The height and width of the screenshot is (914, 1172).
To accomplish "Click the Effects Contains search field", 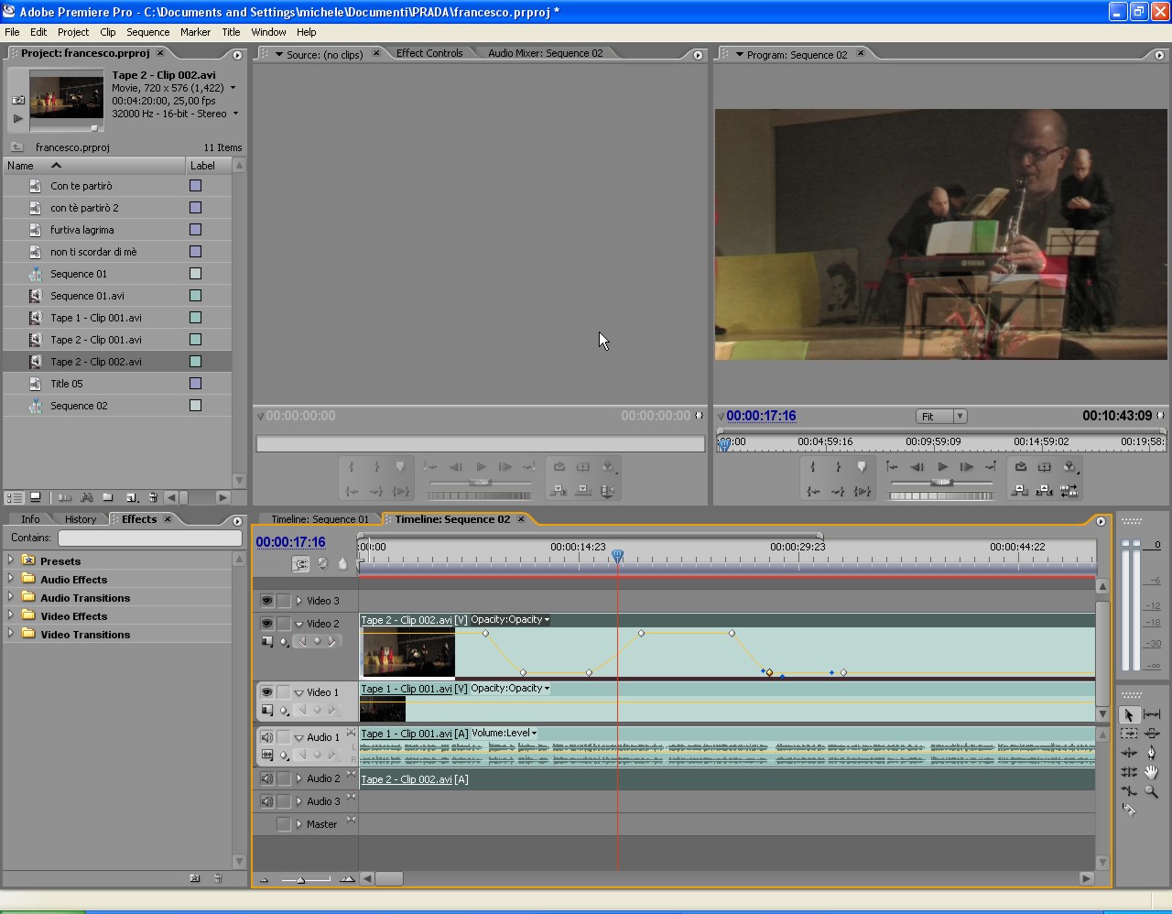I will pos(149,538).
